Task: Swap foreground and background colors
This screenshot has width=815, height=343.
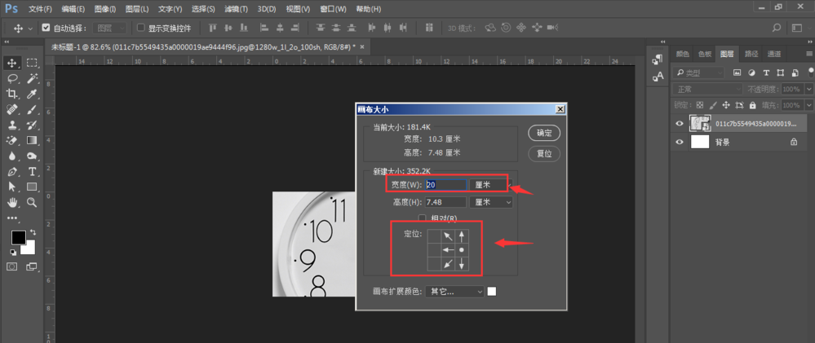Action: pyautogui.click(x=33, y=232)
